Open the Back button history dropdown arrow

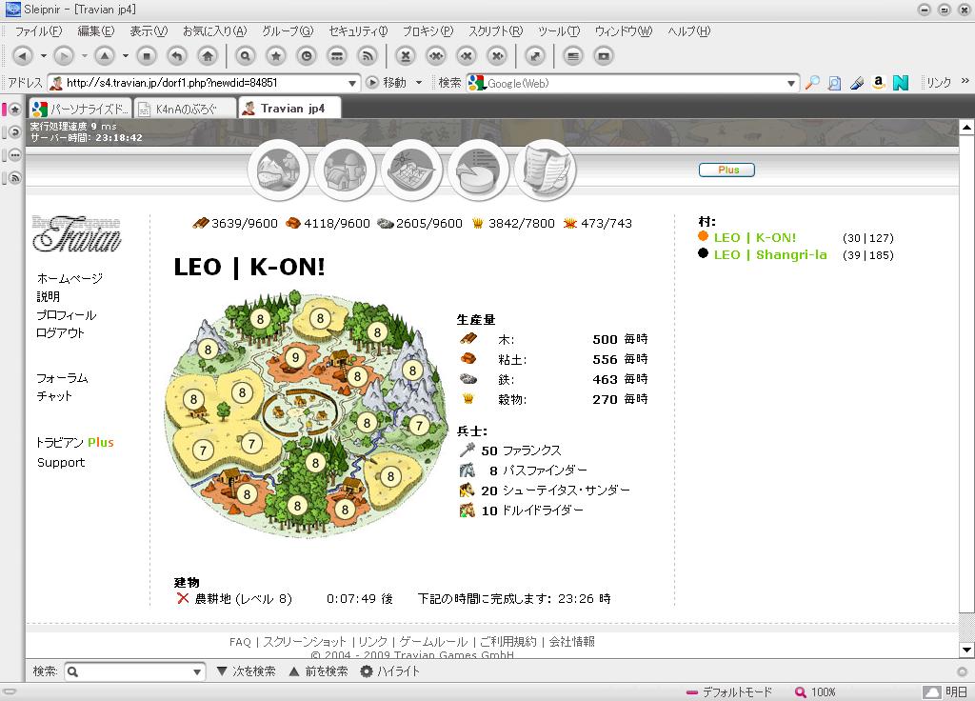point(44,56)
